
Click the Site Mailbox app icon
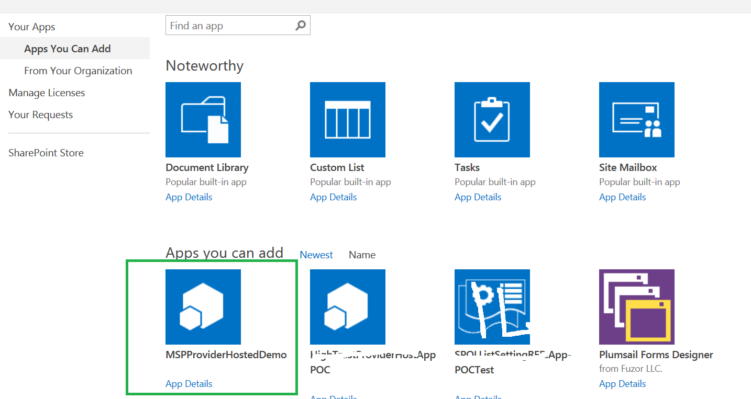(x=636, y=119)
